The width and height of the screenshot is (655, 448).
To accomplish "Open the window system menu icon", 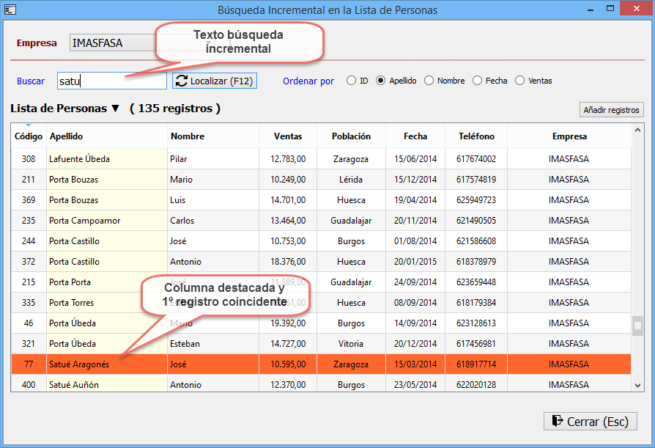I will click(10, 10).
